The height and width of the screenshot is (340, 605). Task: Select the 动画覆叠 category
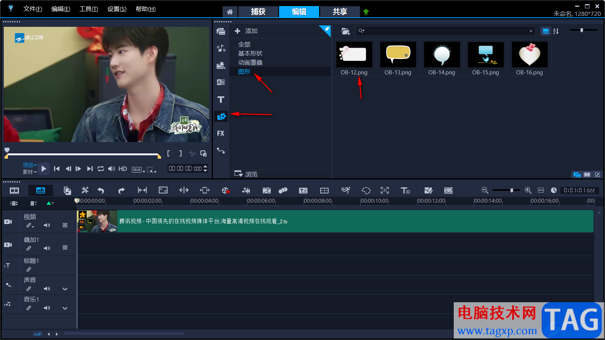coord(250,63)
